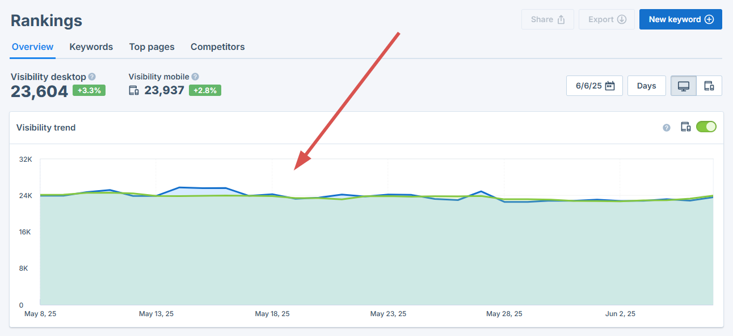The image size is (733, 336).
Task: Click the Export button
Action: [x=606, y=19]
